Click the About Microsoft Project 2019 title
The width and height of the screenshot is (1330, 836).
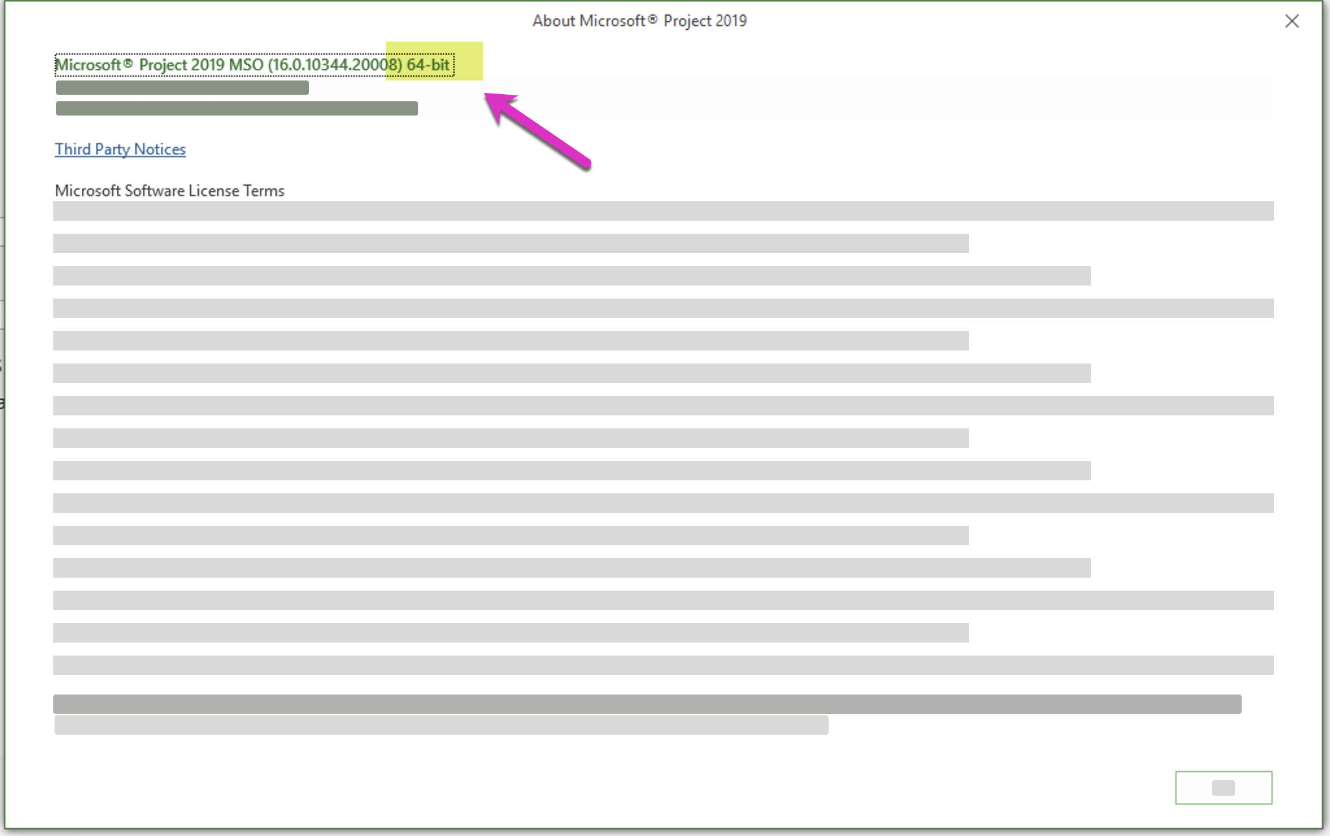tap(640, 21)
